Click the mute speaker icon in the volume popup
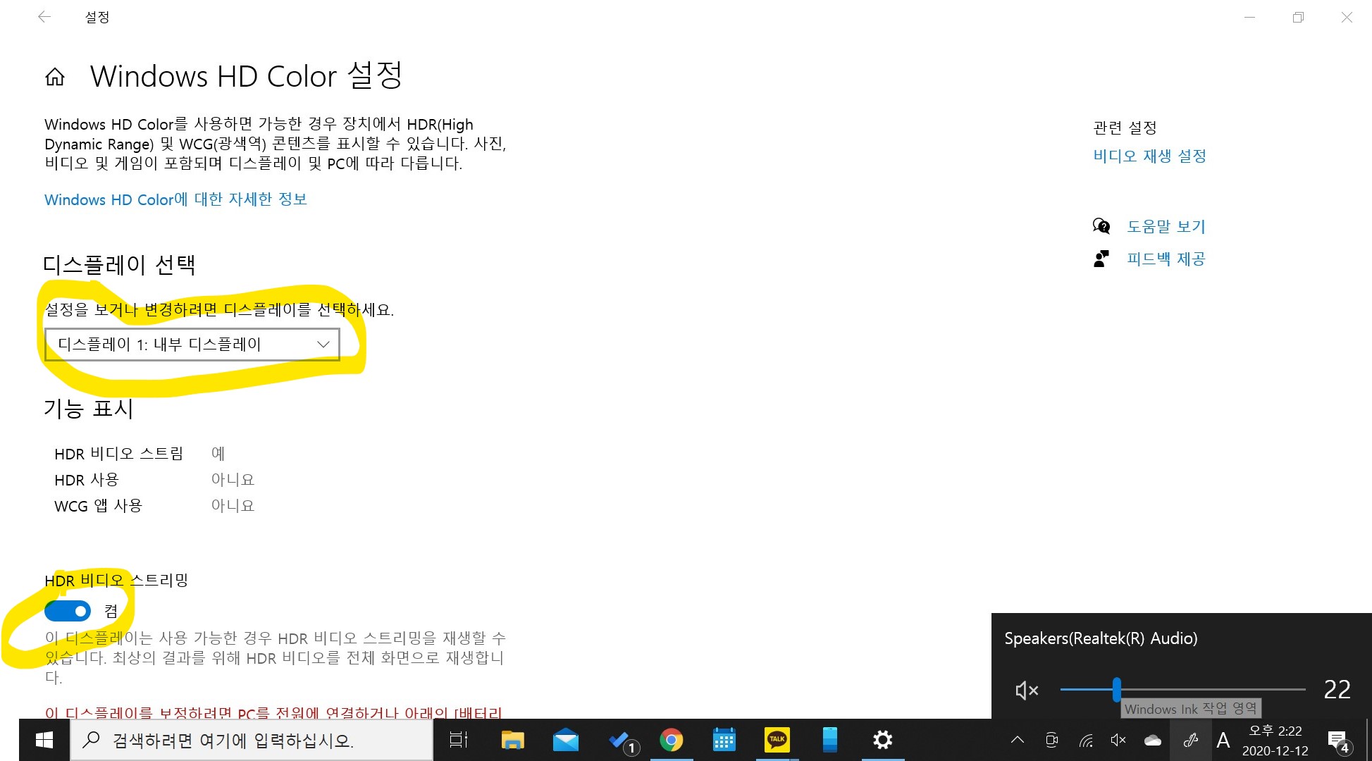This screenshot has width=1372, height=761. (x=1026, y=690)
